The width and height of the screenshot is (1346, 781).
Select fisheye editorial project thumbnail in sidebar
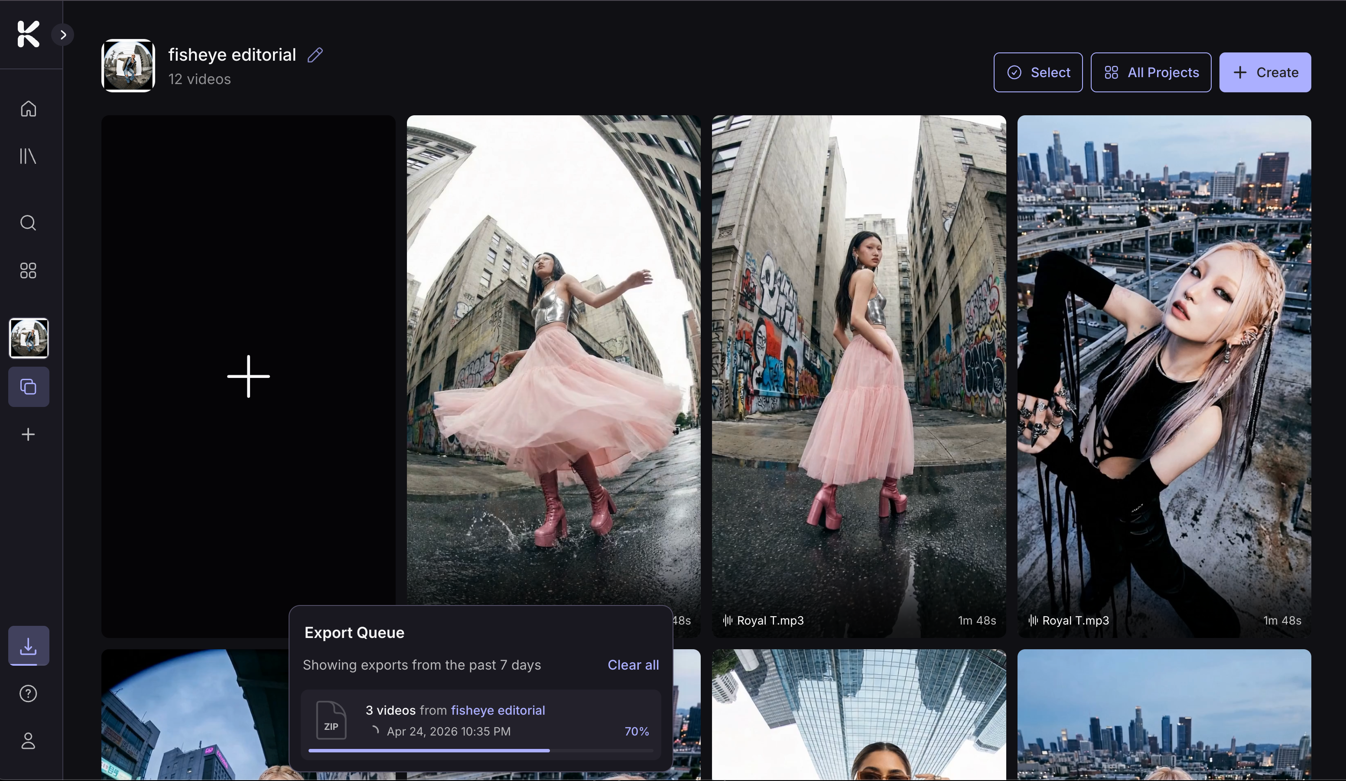(29, 338)
